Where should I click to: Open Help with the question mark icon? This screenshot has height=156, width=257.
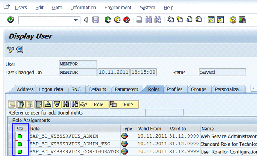[233, 20]
